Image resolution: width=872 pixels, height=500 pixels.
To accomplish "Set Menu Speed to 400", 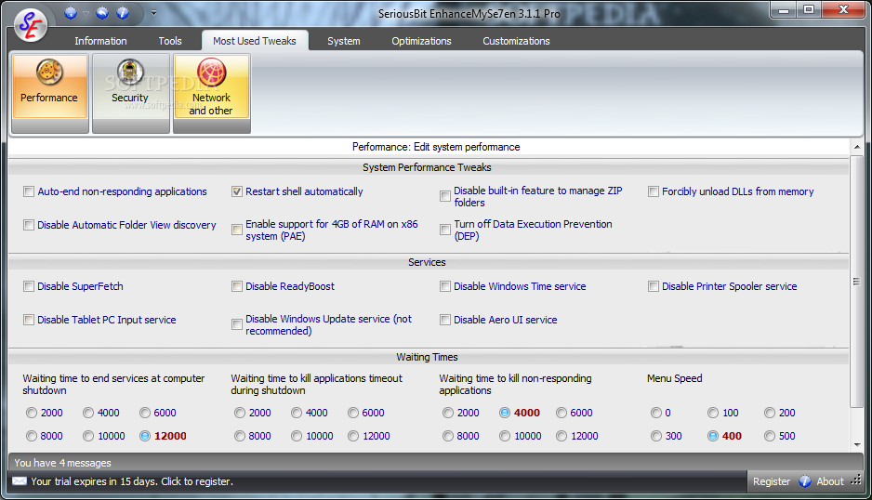I will [x=713, y=436].
